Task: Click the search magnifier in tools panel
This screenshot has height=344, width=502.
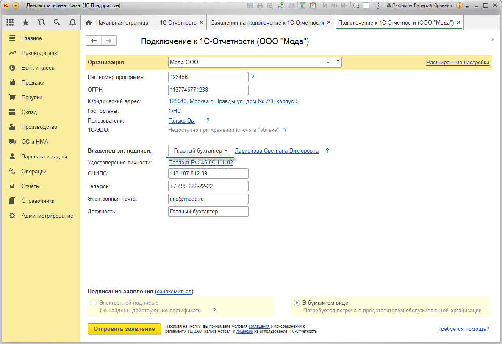Action: [x=57, y=22]
